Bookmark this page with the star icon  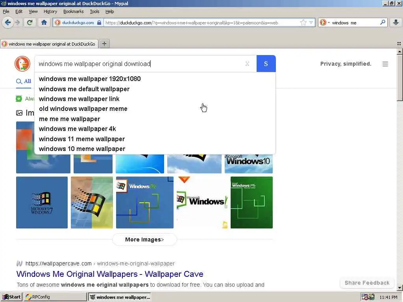(x=303, y=22)
